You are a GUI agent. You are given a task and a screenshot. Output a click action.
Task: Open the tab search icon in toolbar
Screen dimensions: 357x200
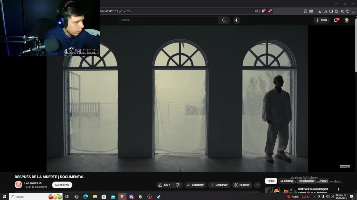click(311, 11)
